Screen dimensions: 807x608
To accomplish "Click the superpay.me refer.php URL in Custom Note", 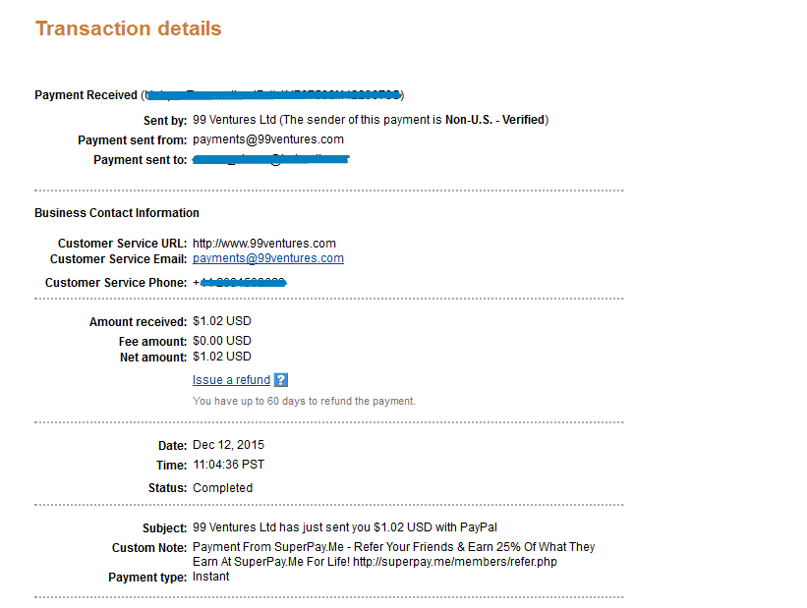I will coord(455,562).
